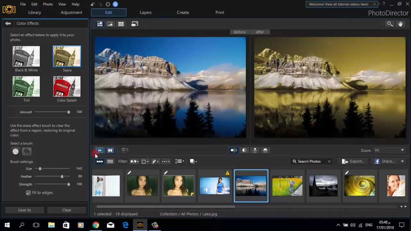
Task: Apply the Tint effect
Action: (26, 86)
